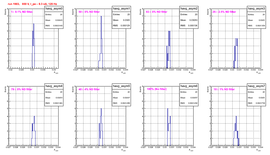Image resolution: width=270 pixels, height=155 pixels.
Task: Click the A_LED x-axis title of havg_asym7
Action: [x=259, y=150]
